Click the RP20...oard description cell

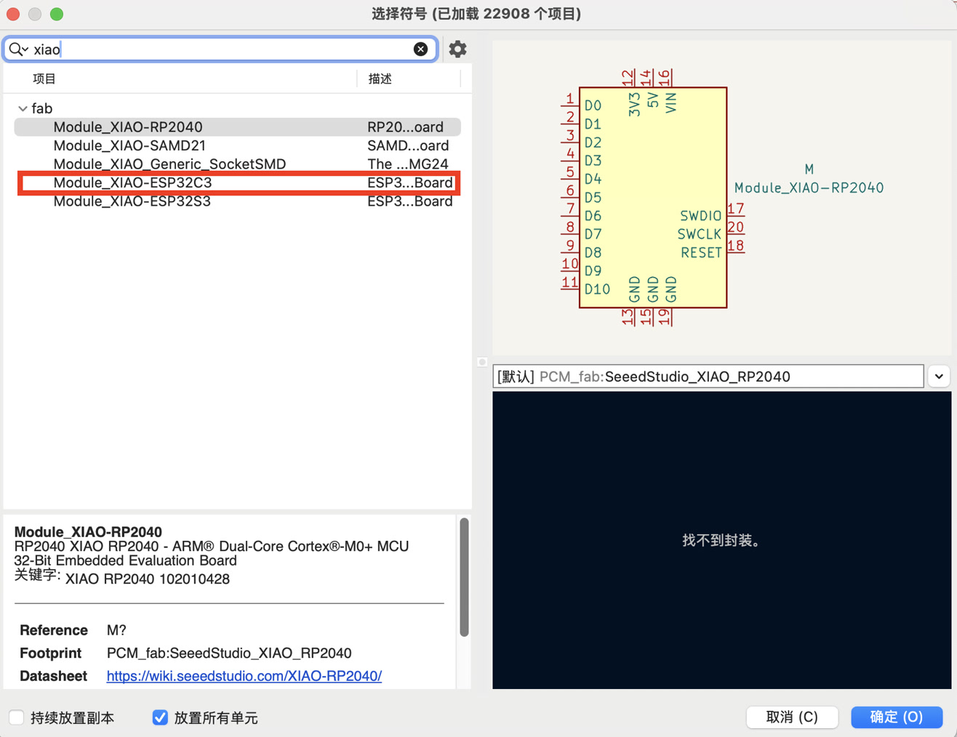405,126
